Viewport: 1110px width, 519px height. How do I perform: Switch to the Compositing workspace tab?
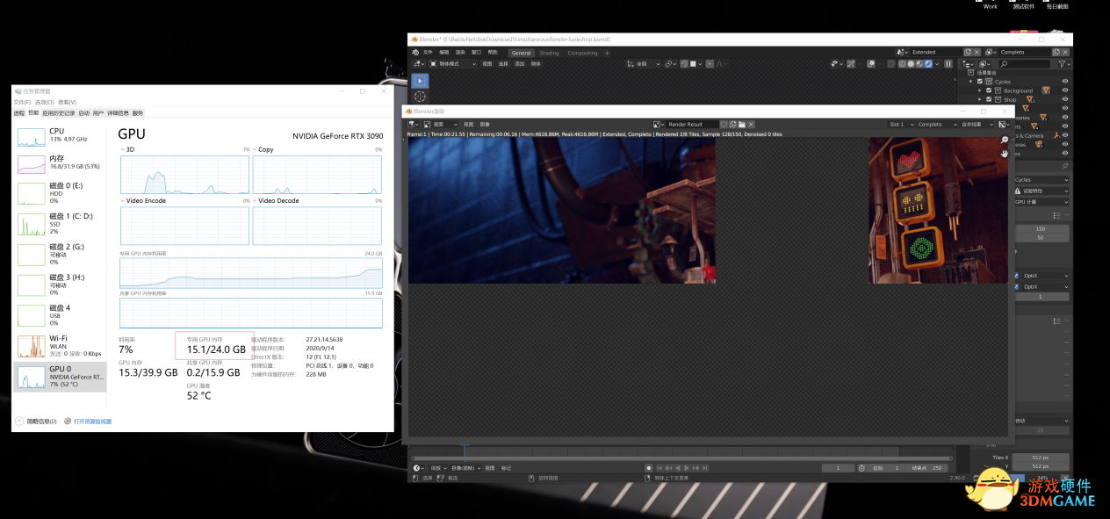582,53
